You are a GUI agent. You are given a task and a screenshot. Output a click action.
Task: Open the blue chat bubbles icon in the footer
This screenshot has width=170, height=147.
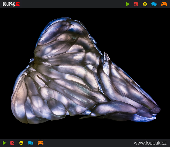point(30,143)
